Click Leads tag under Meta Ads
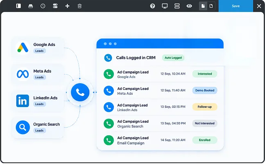 [40, 77]
